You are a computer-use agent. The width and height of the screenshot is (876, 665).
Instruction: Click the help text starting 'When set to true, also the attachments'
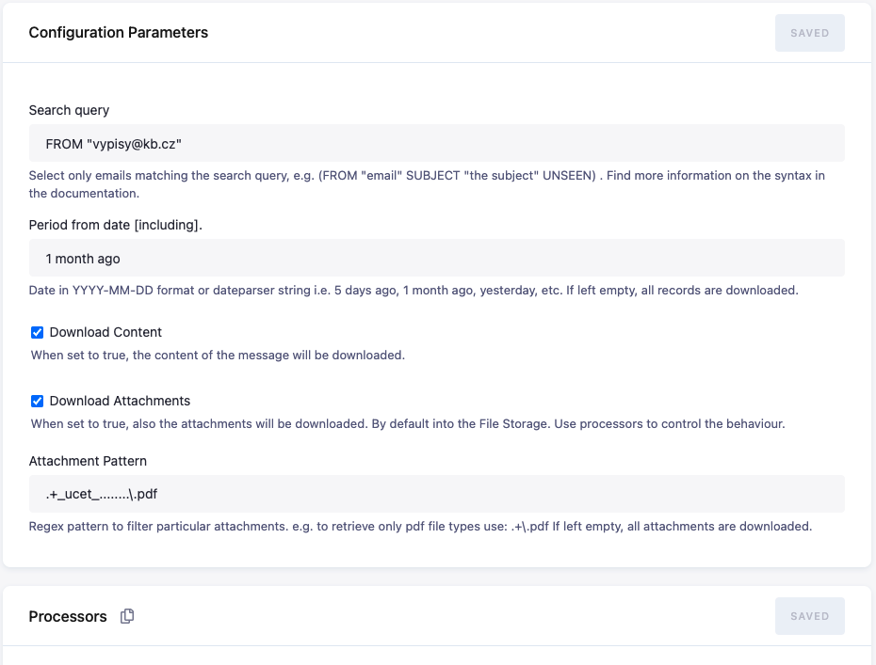408,423
